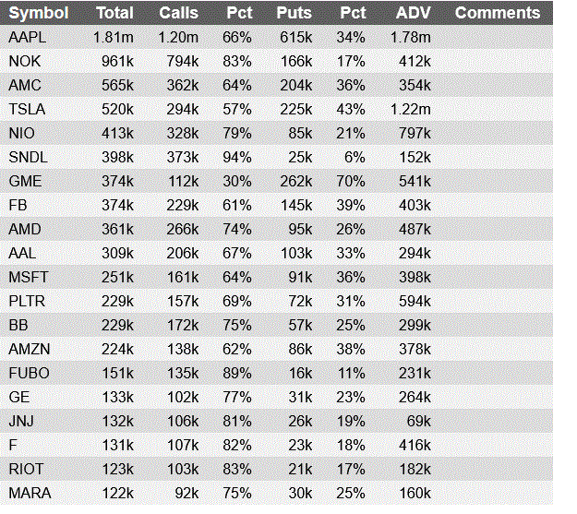Click the Comments column header

[x=498, y=13]
